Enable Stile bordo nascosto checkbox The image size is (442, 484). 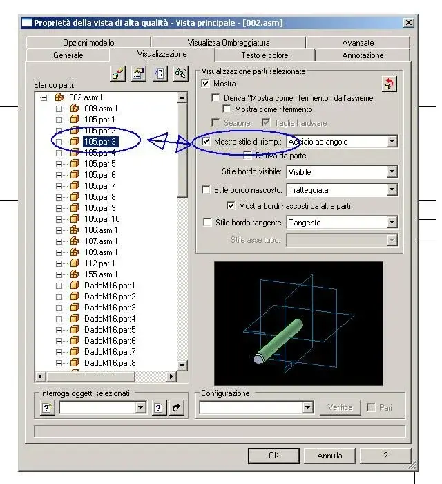206,189
